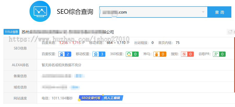Click the 谷歌PR value 0
Viewport: 235px width, 107px height.
tap(222, 54)
